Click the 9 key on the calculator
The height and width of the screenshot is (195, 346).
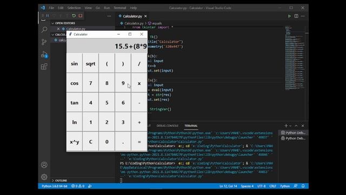tap(123, 83)
